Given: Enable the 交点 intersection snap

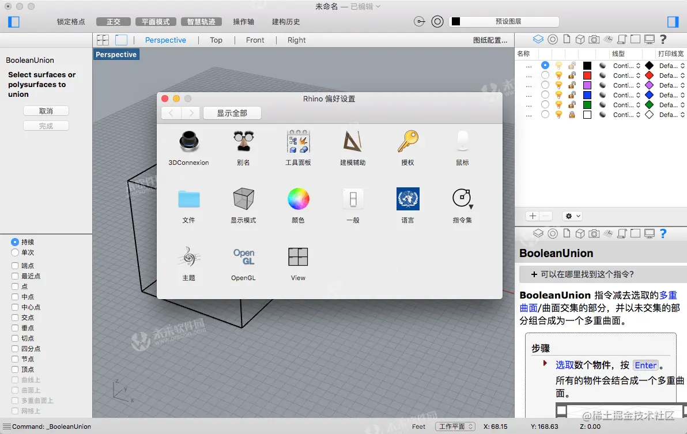Looking at the screenshot, I should point(15,318).
